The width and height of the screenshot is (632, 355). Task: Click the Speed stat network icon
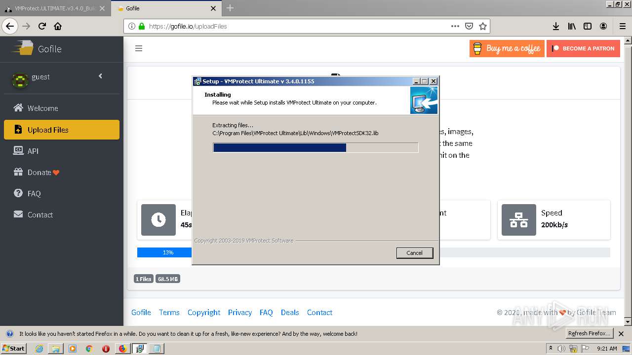click(519, 220)
